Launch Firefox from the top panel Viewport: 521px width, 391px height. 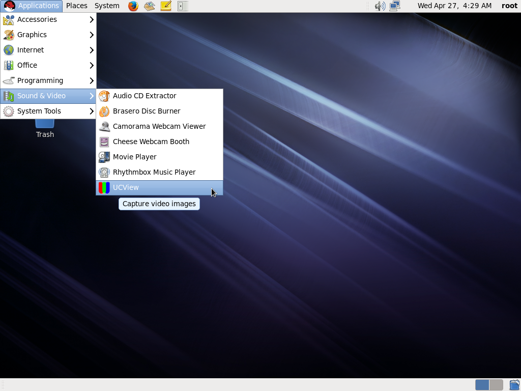[133, 6]
